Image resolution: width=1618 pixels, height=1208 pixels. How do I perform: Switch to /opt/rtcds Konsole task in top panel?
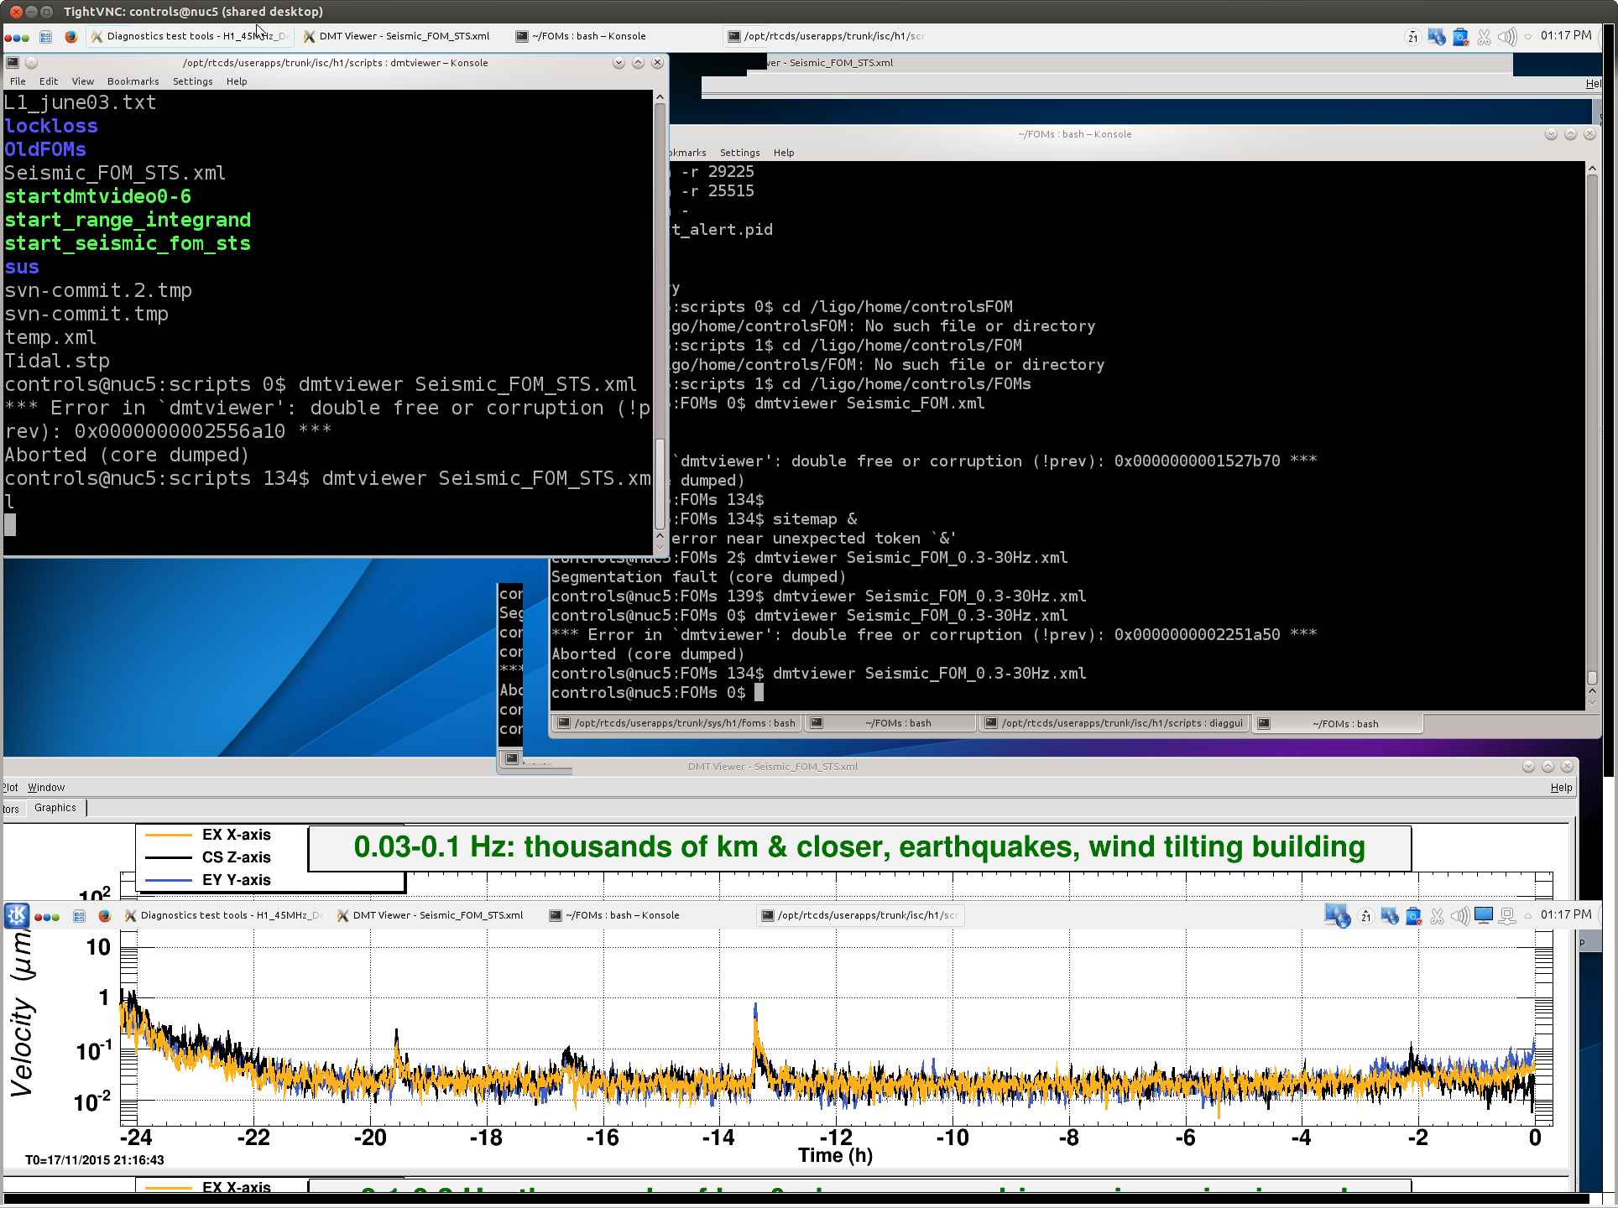click(x=827, y=36)
